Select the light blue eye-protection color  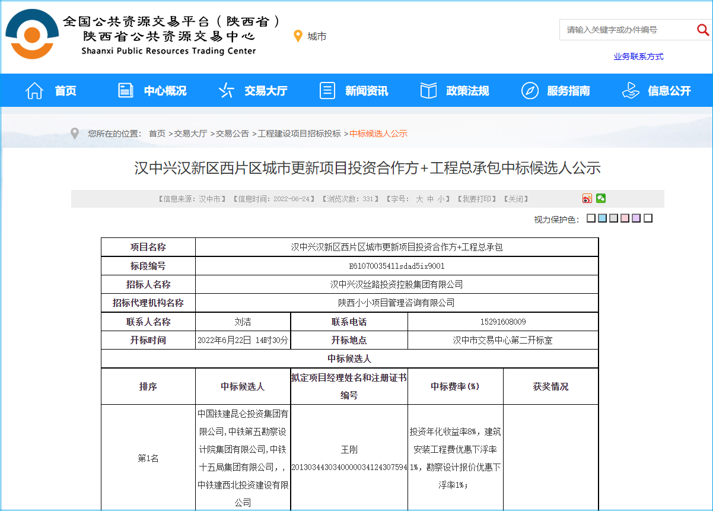pyautogui.click(x=602, y=218)
